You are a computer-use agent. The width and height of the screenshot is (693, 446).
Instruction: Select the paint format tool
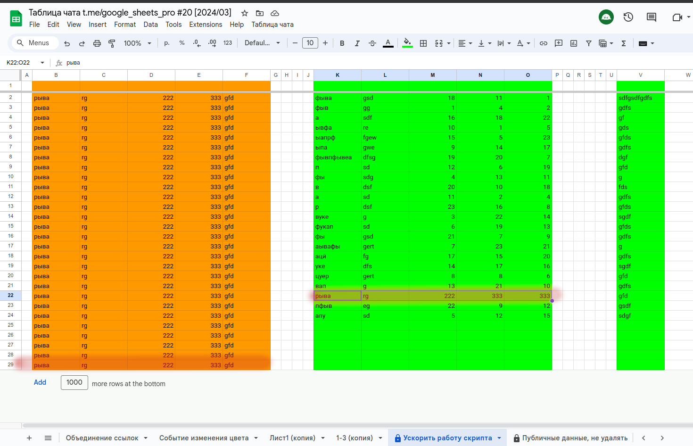click(x=112, y=43)
